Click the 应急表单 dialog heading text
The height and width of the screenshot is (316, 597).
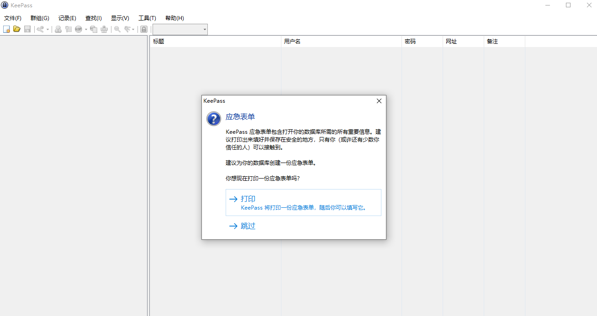[240, 117]
